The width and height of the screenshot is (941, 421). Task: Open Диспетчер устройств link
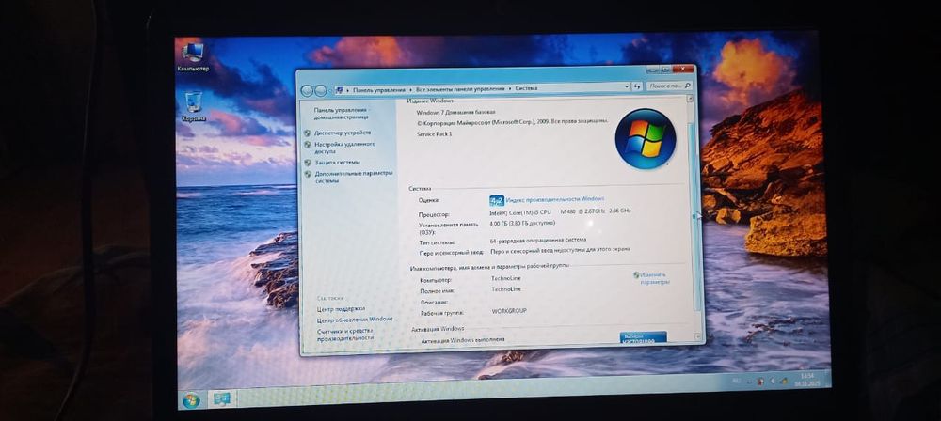coord(343,133)
